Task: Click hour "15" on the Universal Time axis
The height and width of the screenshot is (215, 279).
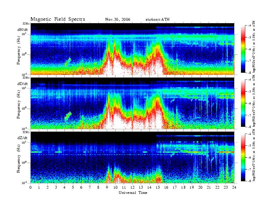Action: click(x=158, y=187)
